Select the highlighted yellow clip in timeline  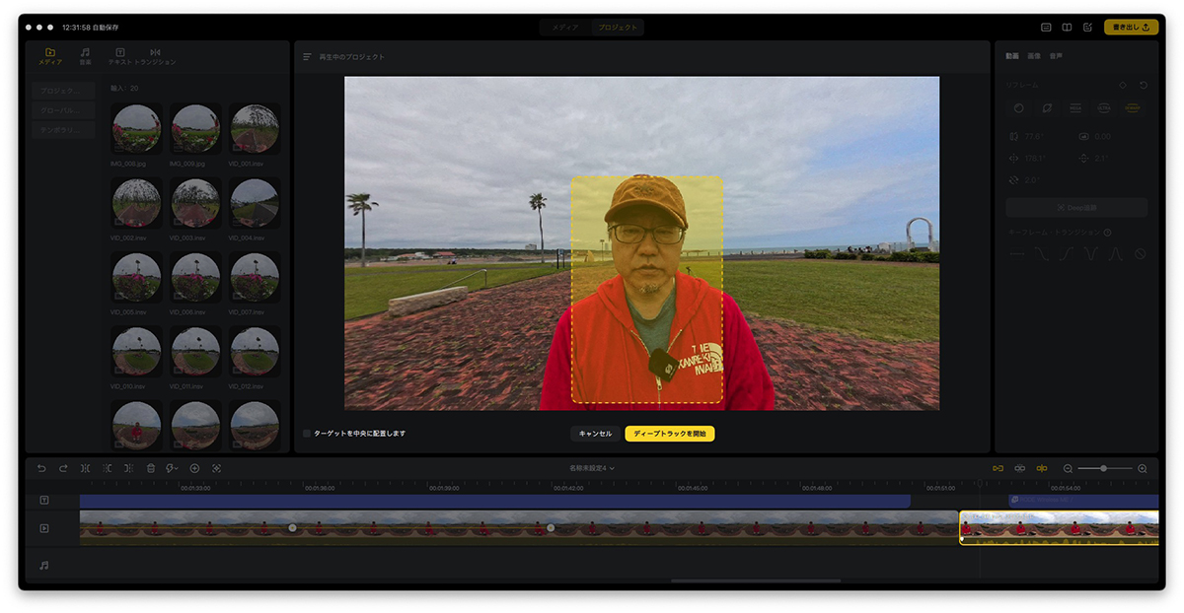(1059, 527)
